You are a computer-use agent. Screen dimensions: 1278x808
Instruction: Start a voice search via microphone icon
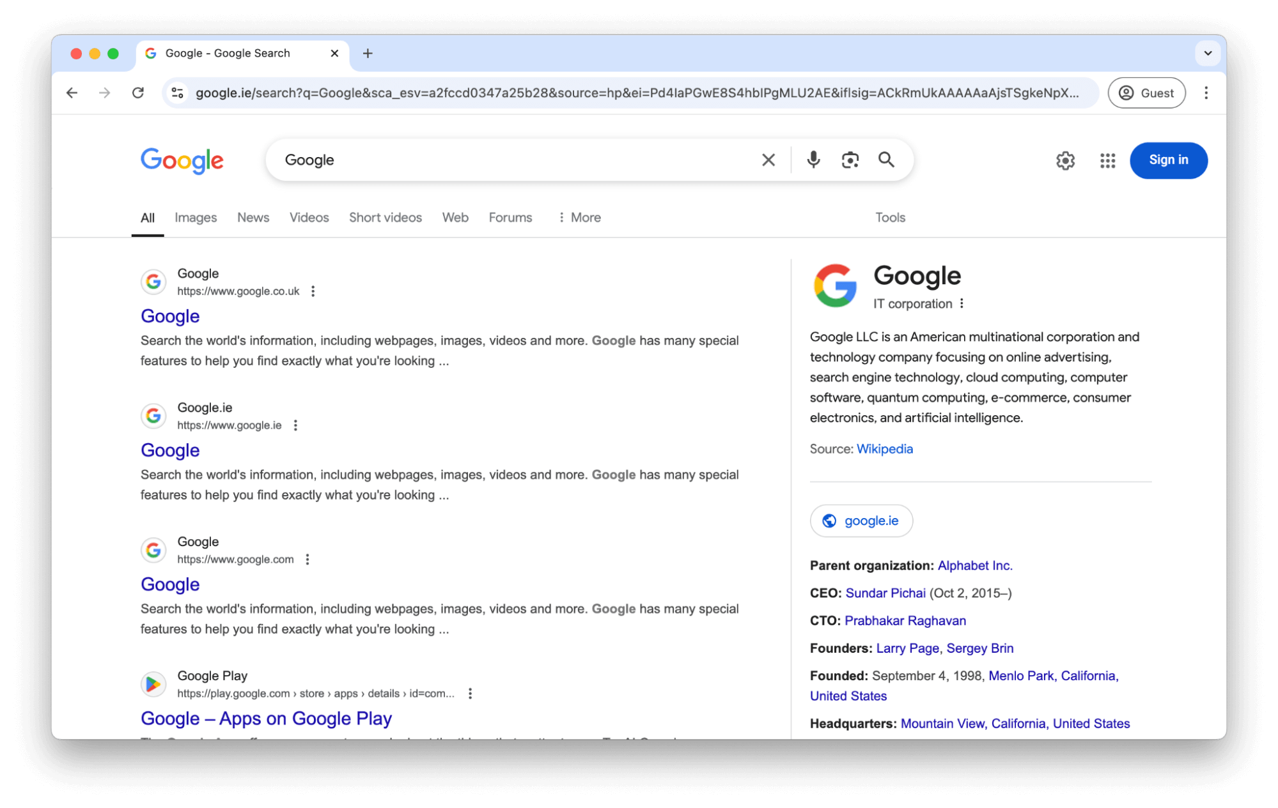click(x=813, y=160)
